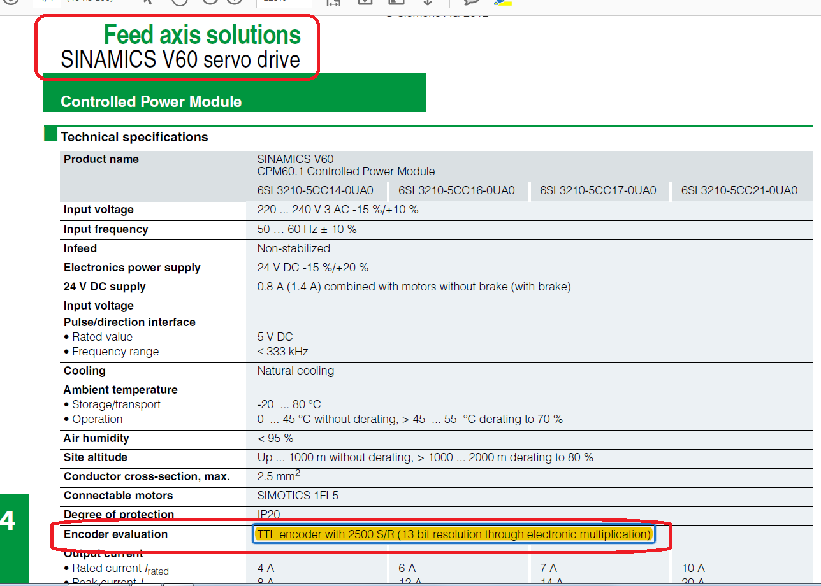Click the 'Connectable motors' row label
The width and height of the screenshot is (821, 586).
pyautogui.click(x=118, y=496)
